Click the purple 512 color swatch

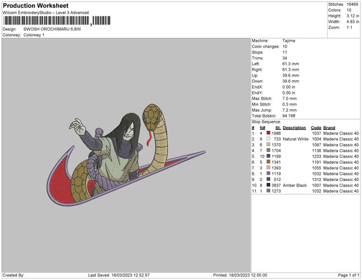tap(268, 179)
